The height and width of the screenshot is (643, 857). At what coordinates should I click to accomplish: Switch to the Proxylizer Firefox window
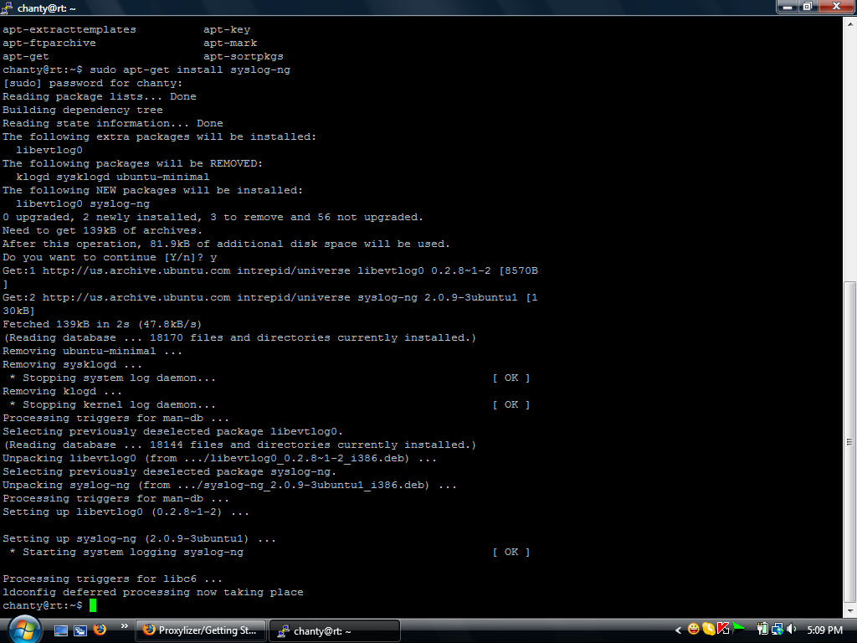pos(200,630)
